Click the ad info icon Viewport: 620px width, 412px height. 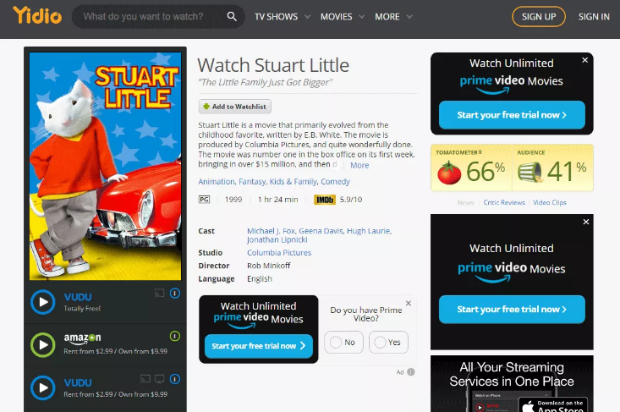[411, 372]
